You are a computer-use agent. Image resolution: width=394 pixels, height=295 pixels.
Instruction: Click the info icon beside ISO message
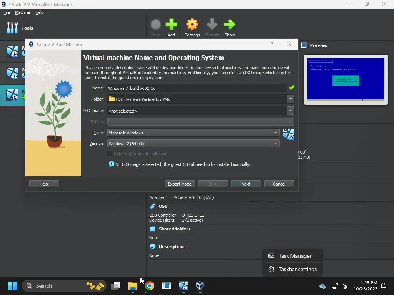[x=111, y=164]
